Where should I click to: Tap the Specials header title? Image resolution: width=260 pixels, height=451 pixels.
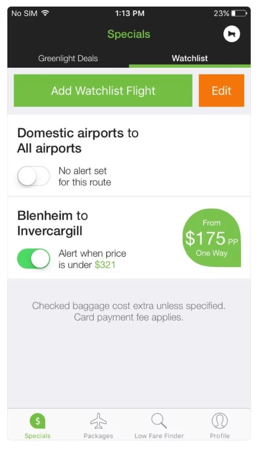coord(129,34)
